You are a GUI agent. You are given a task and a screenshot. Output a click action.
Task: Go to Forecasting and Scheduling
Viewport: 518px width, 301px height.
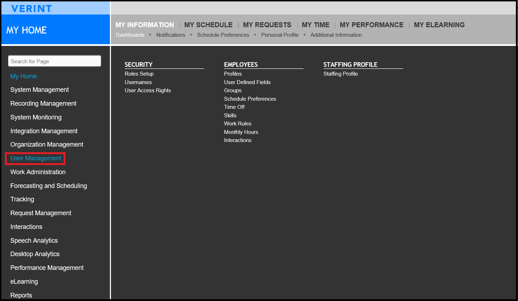pyautogui.click(x=49, y=186)
